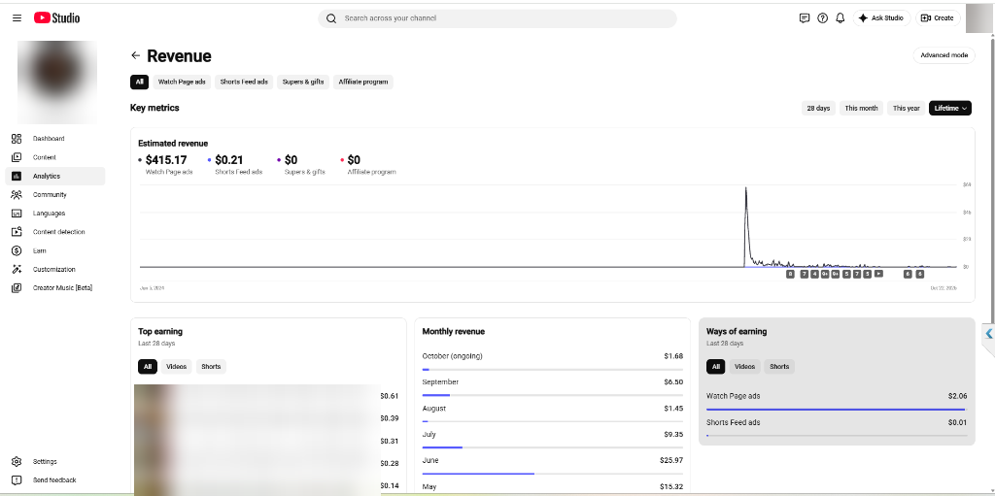Click the $0.61 top earning item
995x496 pixels.
[389, 396]
